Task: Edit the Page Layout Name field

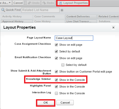Action: tap(74, 38)
